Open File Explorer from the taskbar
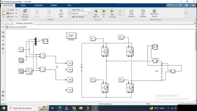The image size is (197, 111). pos(81,108)
